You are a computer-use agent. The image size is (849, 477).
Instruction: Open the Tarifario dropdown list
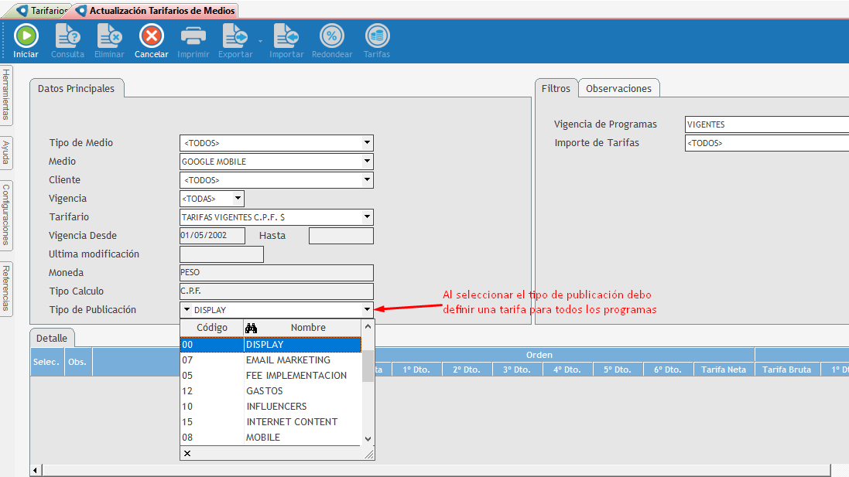point(367,217)
